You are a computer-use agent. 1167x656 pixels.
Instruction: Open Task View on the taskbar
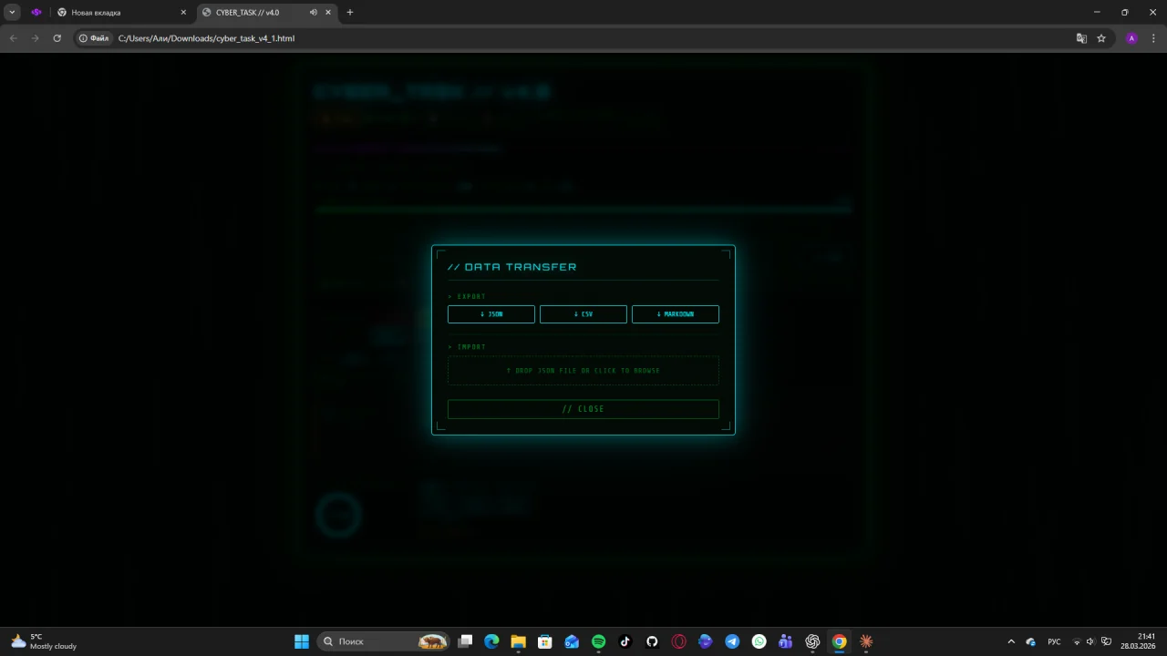(x=465, y=641)
